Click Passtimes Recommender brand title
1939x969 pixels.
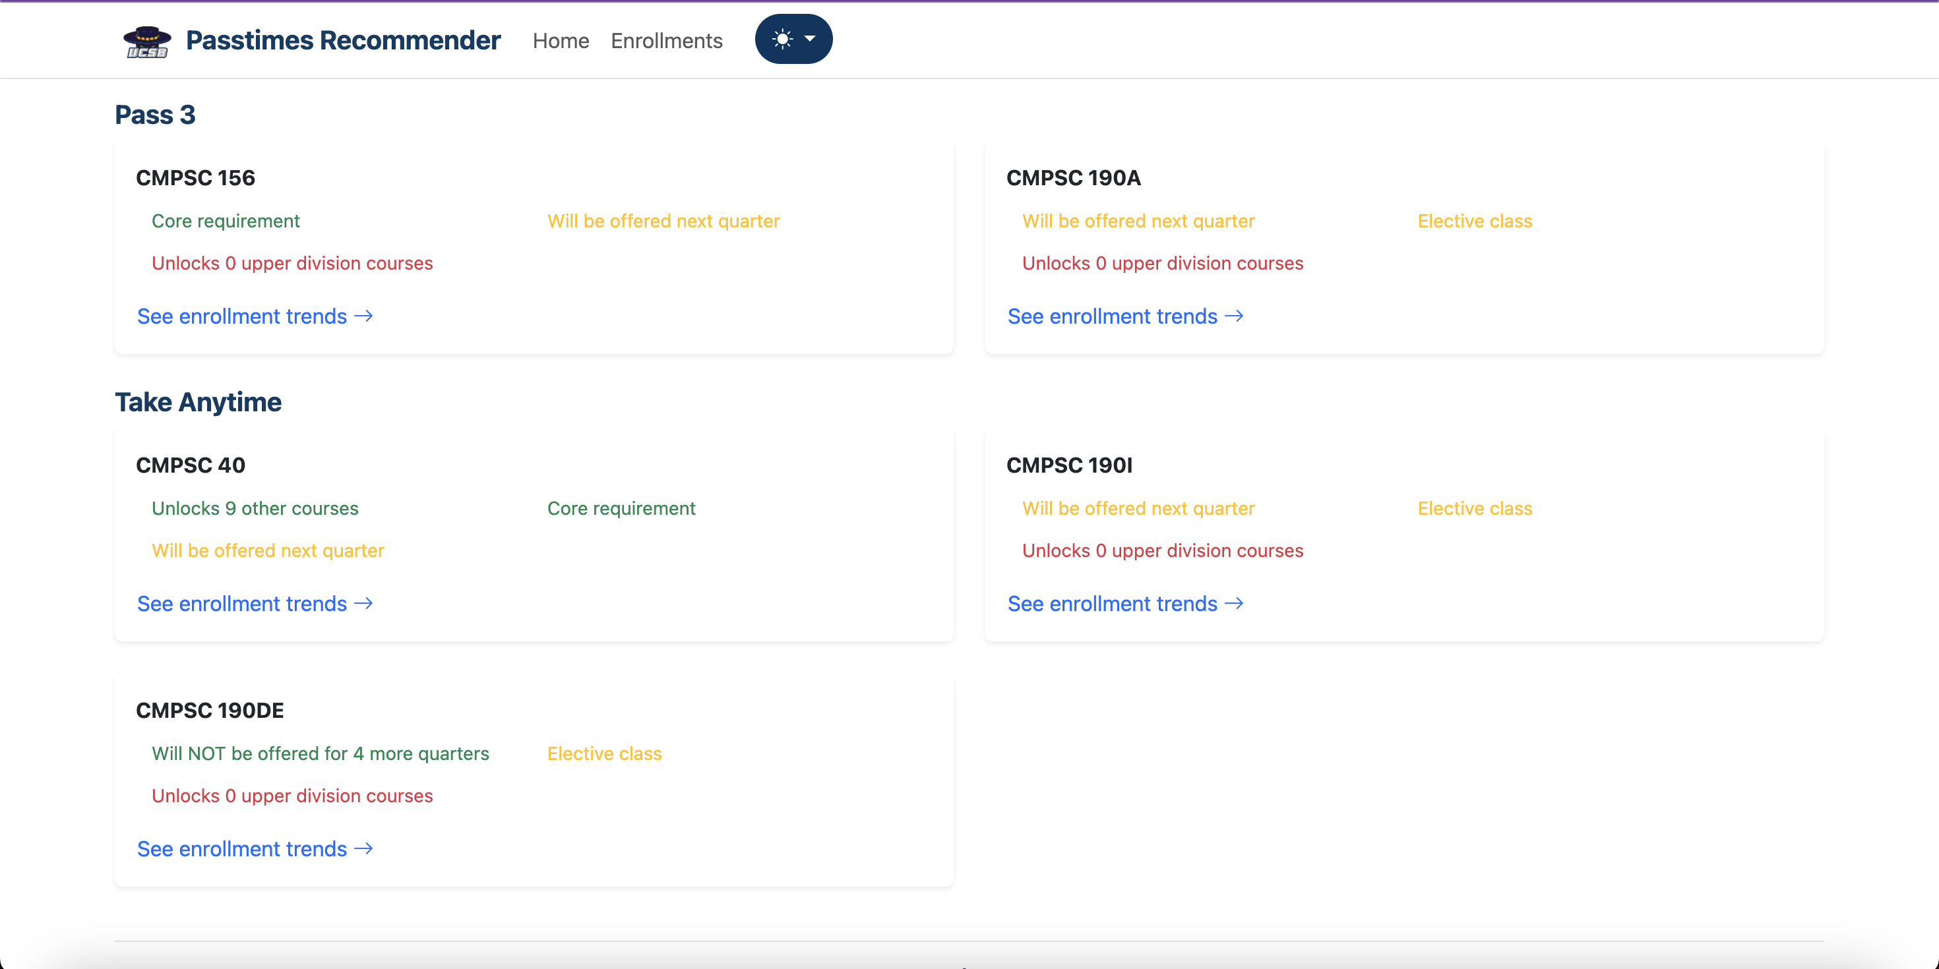point(342,41)
